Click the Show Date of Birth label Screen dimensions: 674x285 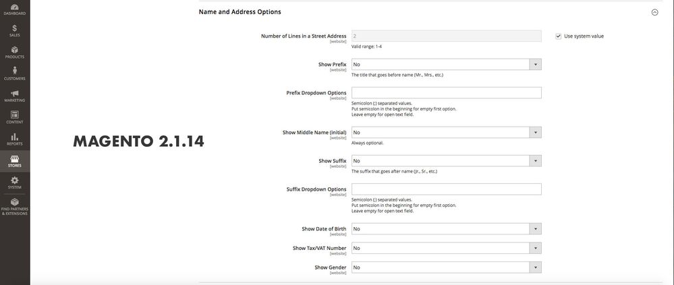tap(324, 229)
